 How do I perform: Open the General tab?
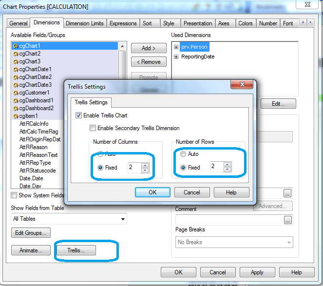[x=19, y=23]
